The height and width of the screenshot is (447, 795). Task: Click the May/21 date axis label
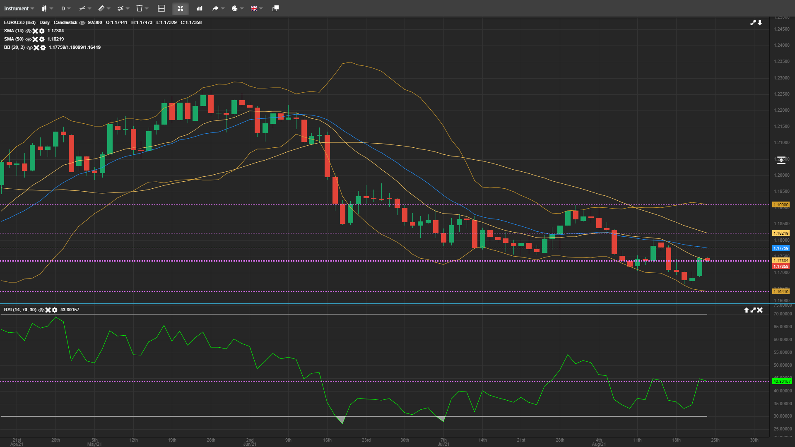(94, 445)
